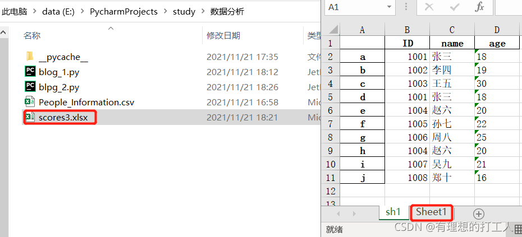Sort files by 名称 column header
The image size is (522, 237).
32,35
